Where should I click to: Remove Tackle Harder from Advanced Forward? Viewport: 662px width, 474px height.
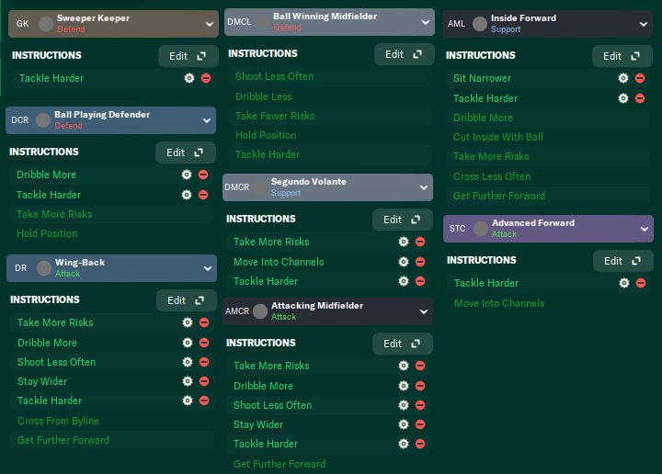pyautogui.click(x=641, y=283)
